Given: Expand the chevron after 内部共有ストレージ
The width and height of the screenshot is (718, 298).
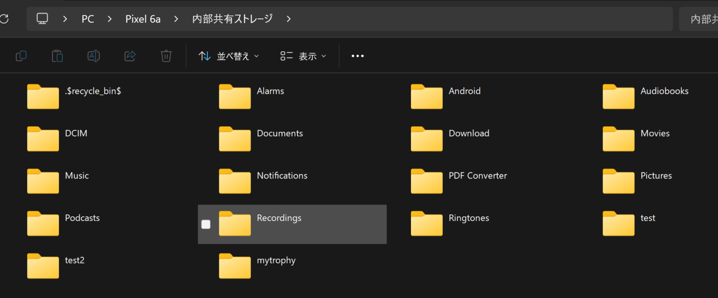Looking at the screenshot, I should pos(288,19).
